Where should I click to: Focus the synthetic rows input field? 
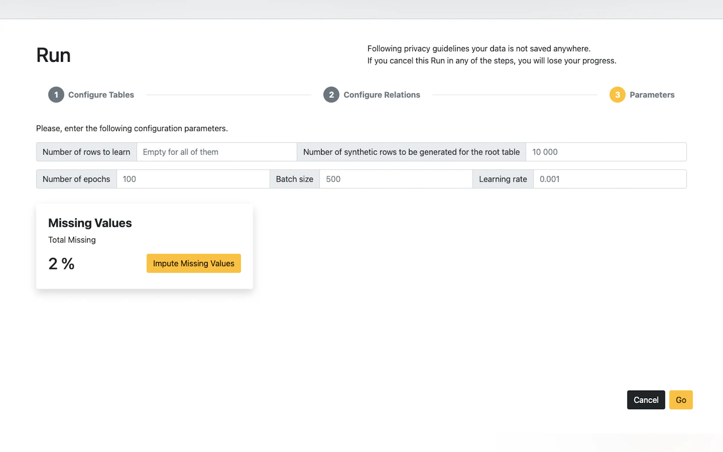click(605, 152)
